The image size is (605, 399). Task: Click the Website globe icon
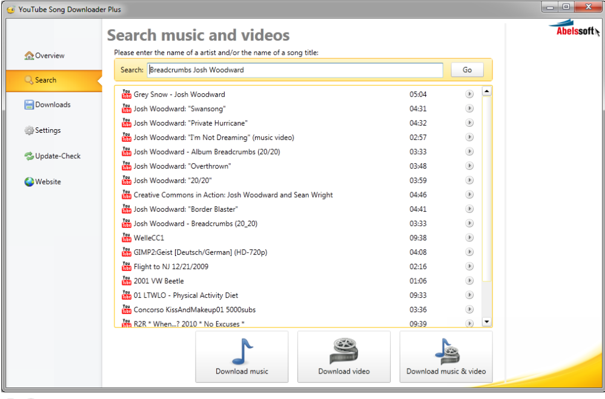[x=29, y=181]
